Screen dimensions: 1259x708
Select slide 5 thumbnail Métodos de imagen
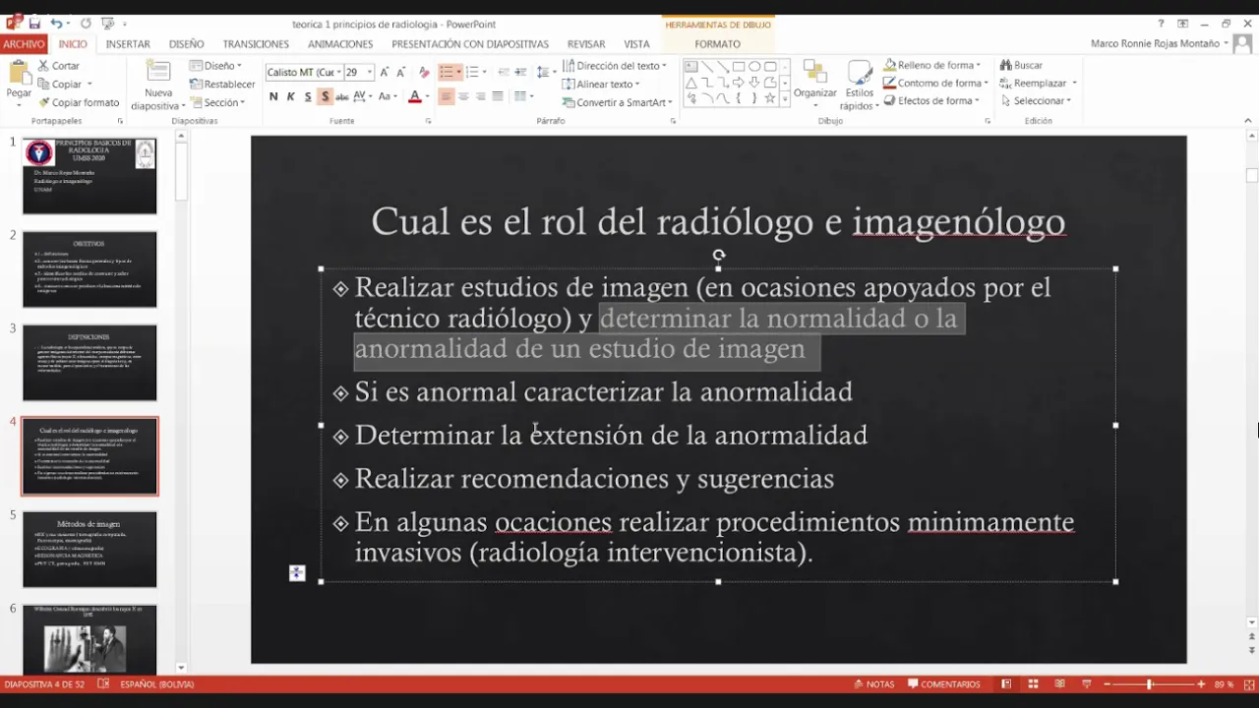(x=90, y=550)
